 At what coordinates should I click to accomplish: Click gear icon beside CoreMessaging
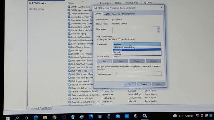69,33
